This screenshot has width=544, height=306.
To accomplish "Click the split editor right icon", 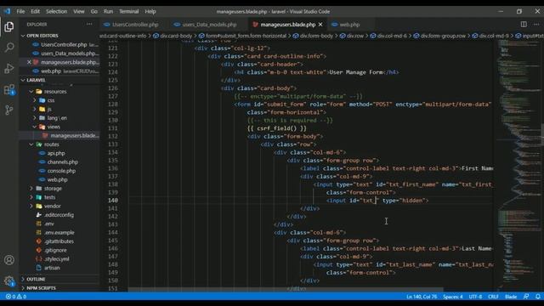I will click(524, 25).
